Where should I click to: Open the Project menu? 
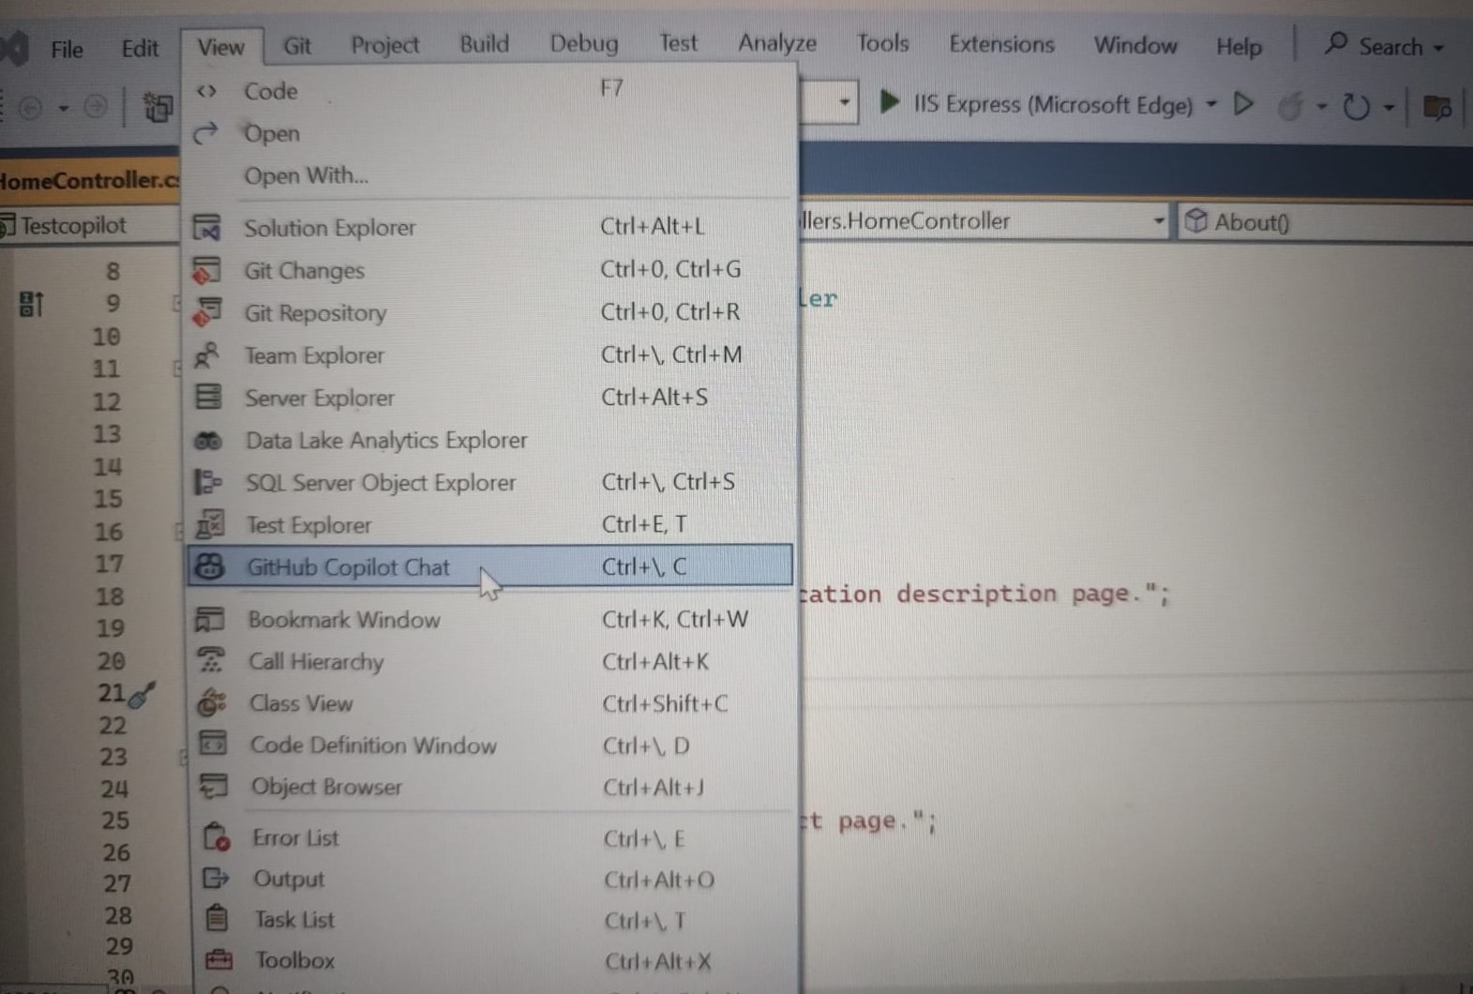tap(384, 45)
